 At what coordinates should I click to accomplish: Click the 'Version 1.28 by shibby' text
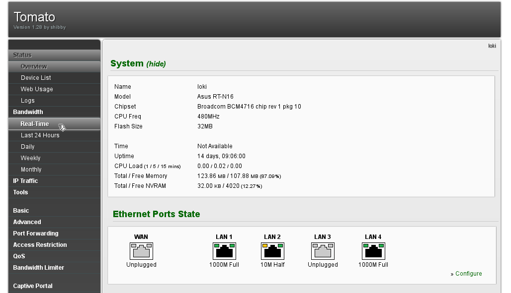coord(39,27)
